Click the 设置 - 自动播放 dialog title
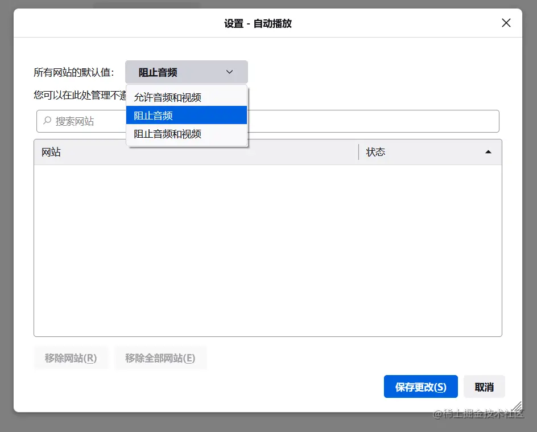This screenshot has width=537, height=432. [x=258, y=23]
